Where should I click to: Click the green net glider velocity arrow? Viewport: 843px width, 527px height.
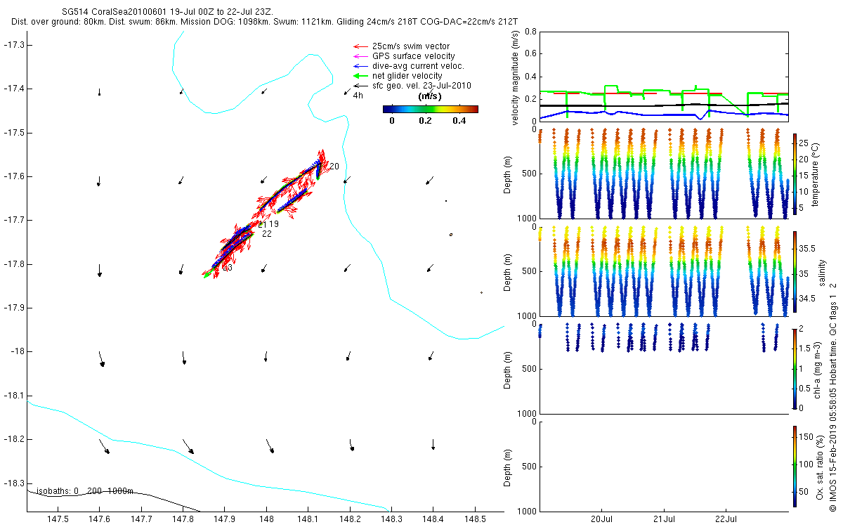coord(360,76)
